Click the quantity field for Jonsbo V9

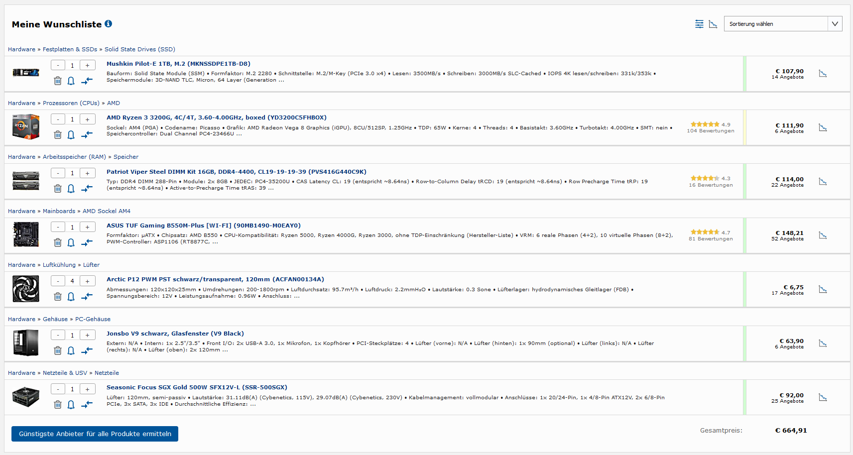click(x=72, y=335)
